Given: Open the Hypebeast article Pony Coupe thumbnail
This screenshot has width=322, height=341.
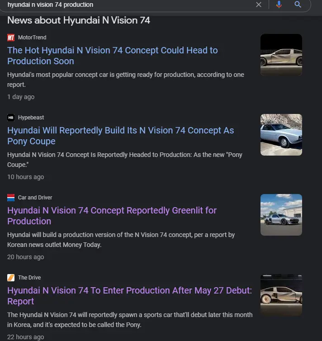Looking at the screenshot, I should [281, 135].
